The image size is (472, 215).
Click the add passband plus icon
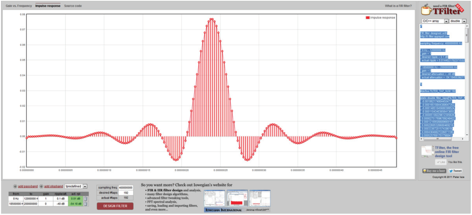pyautogui.click(x=15, y=186)
